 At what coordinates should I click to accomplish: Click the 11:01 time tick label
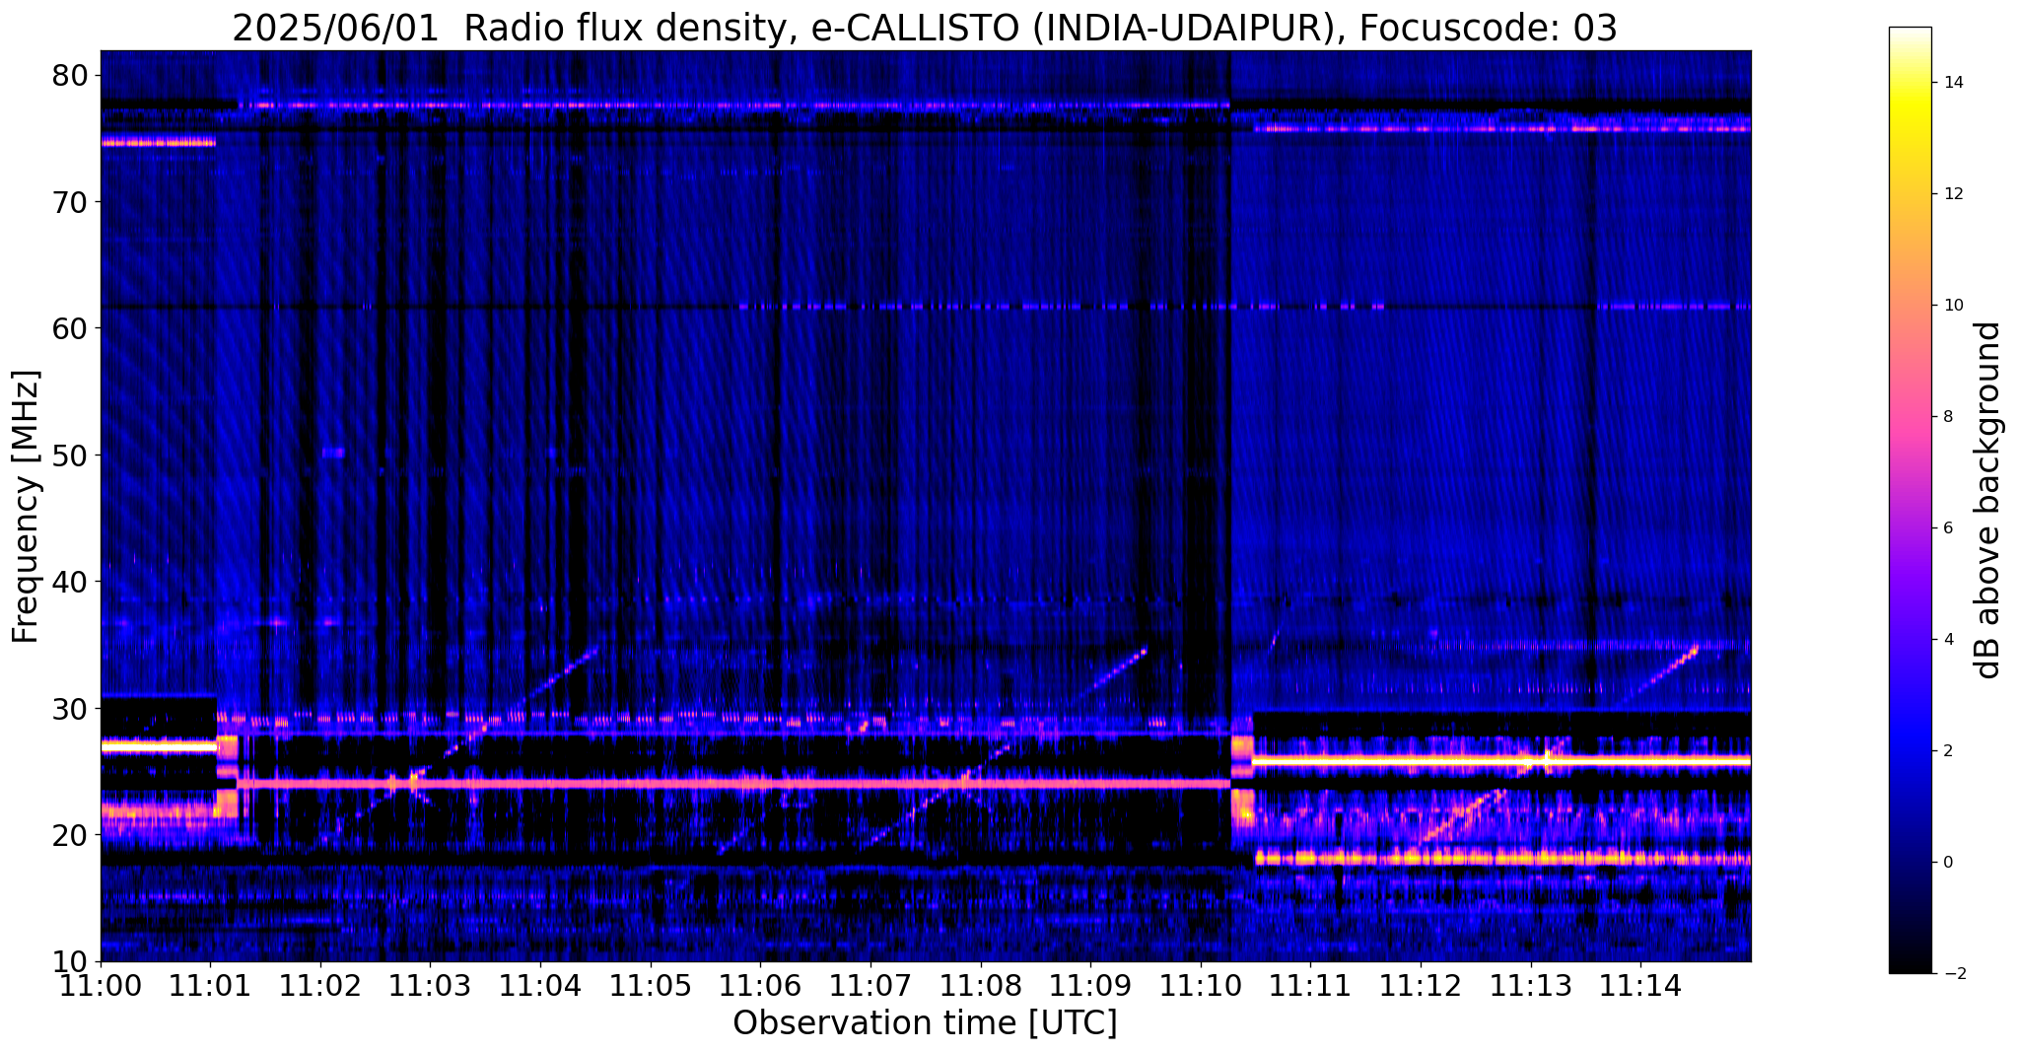pos(210,986)
